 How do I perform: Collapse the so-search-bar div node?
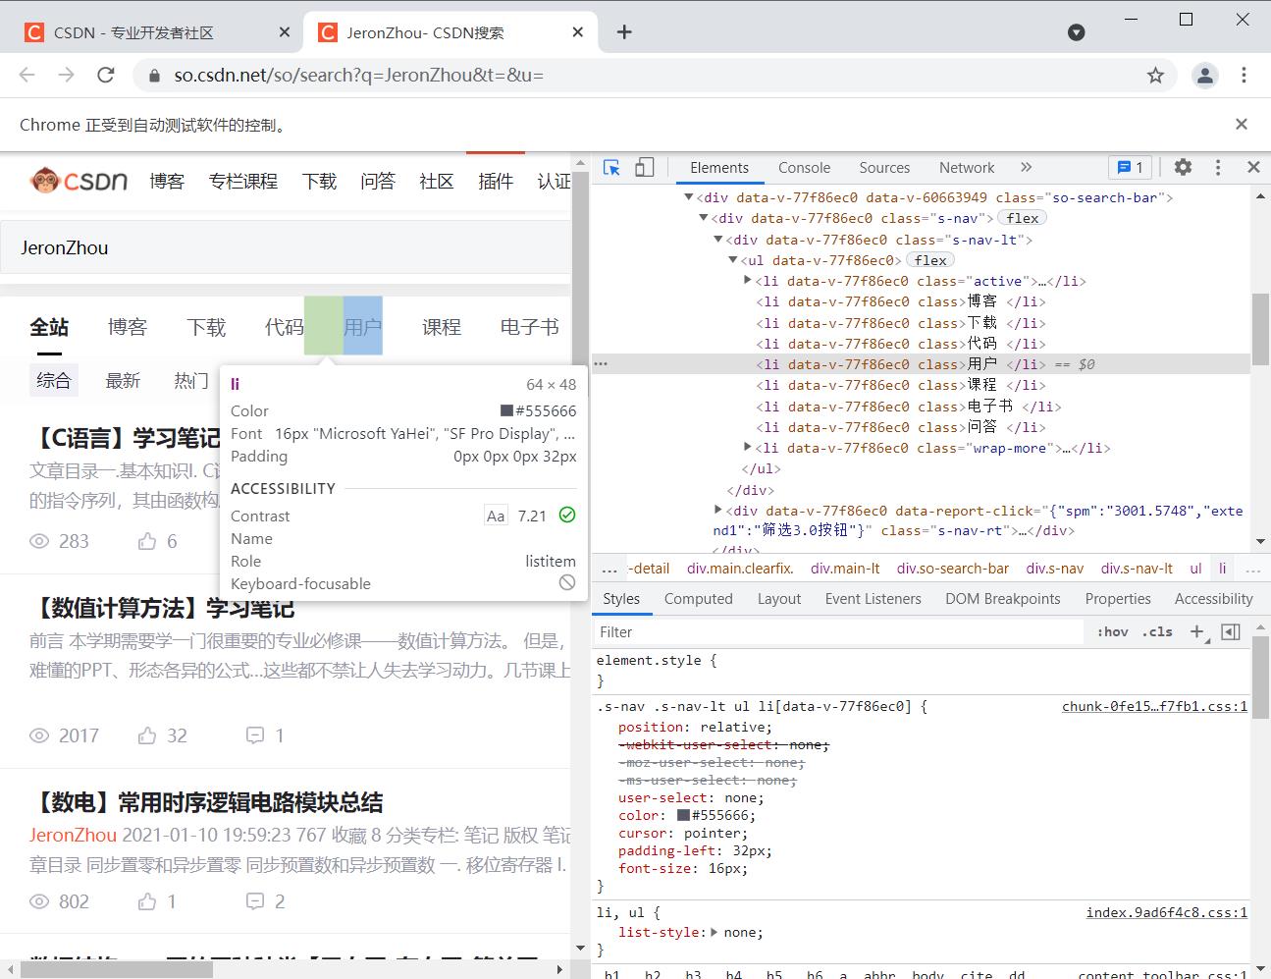(689, 197)
